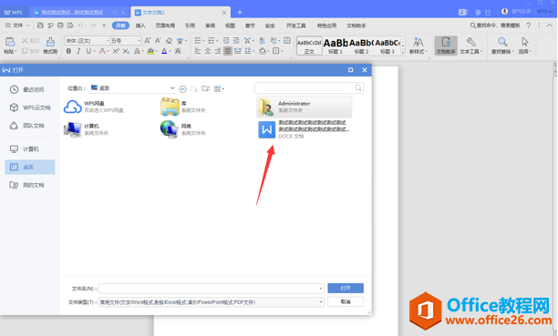Image resolution: width=558 pixels, height=336 pixels.
Task: Click the Paste clipboard icon
Action: click(x=10, y=42)
